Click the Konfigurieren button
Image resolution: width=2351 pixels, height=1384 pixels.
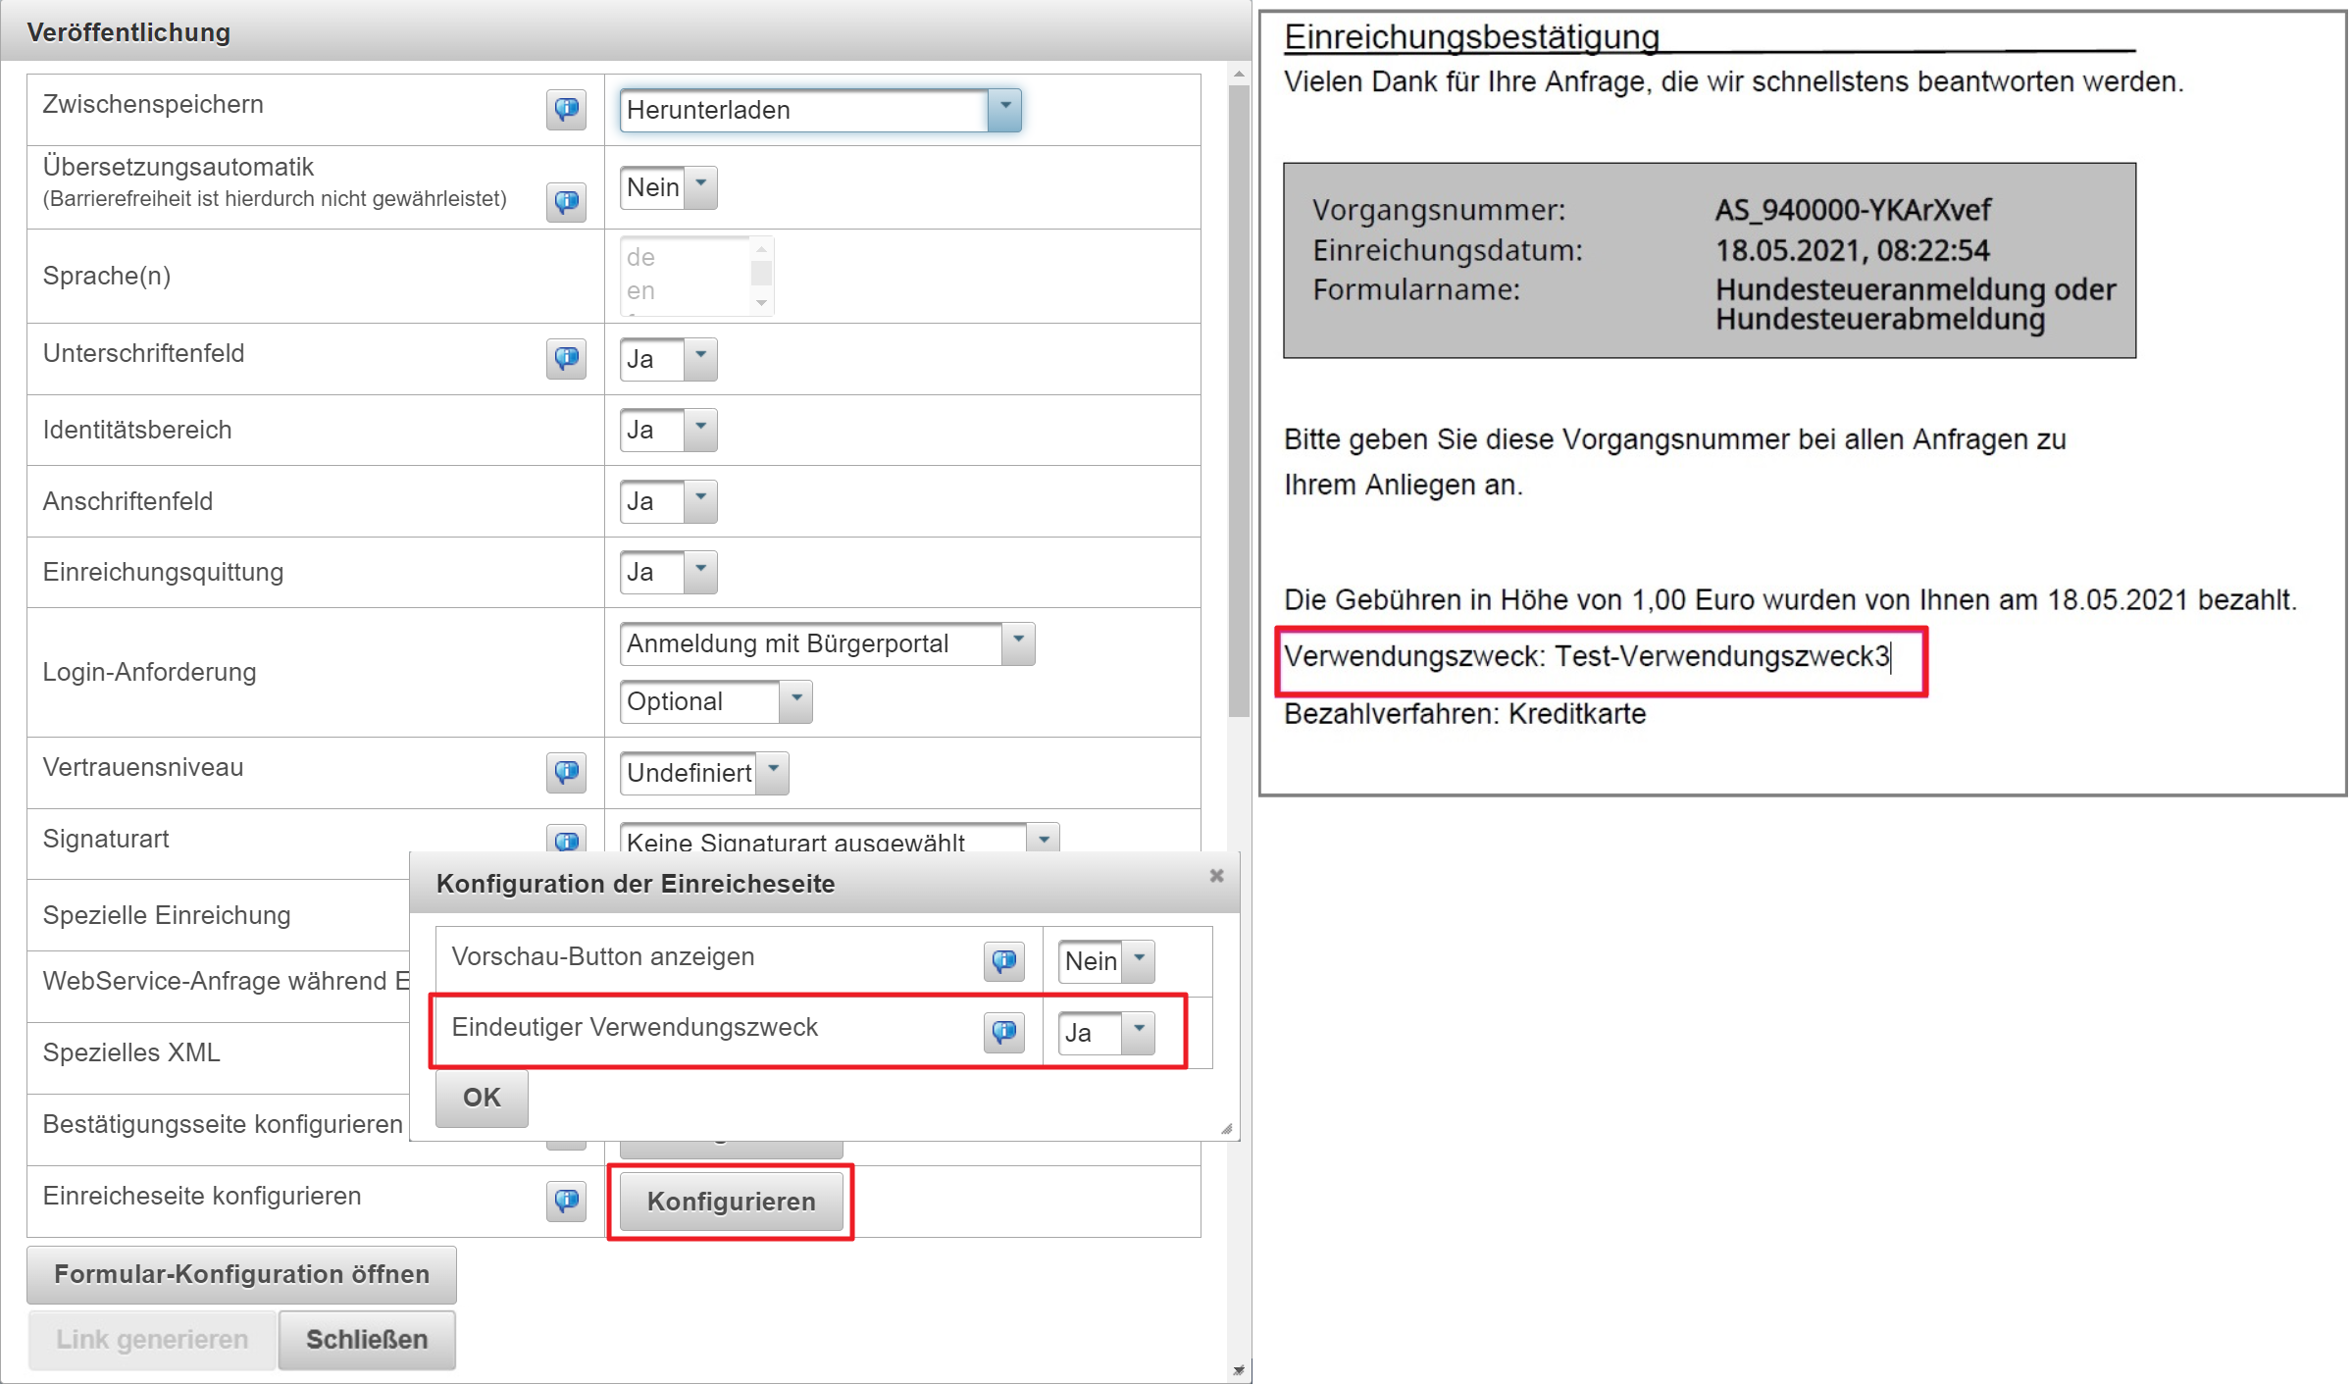pyautogui.click(x=732, y=1202)
